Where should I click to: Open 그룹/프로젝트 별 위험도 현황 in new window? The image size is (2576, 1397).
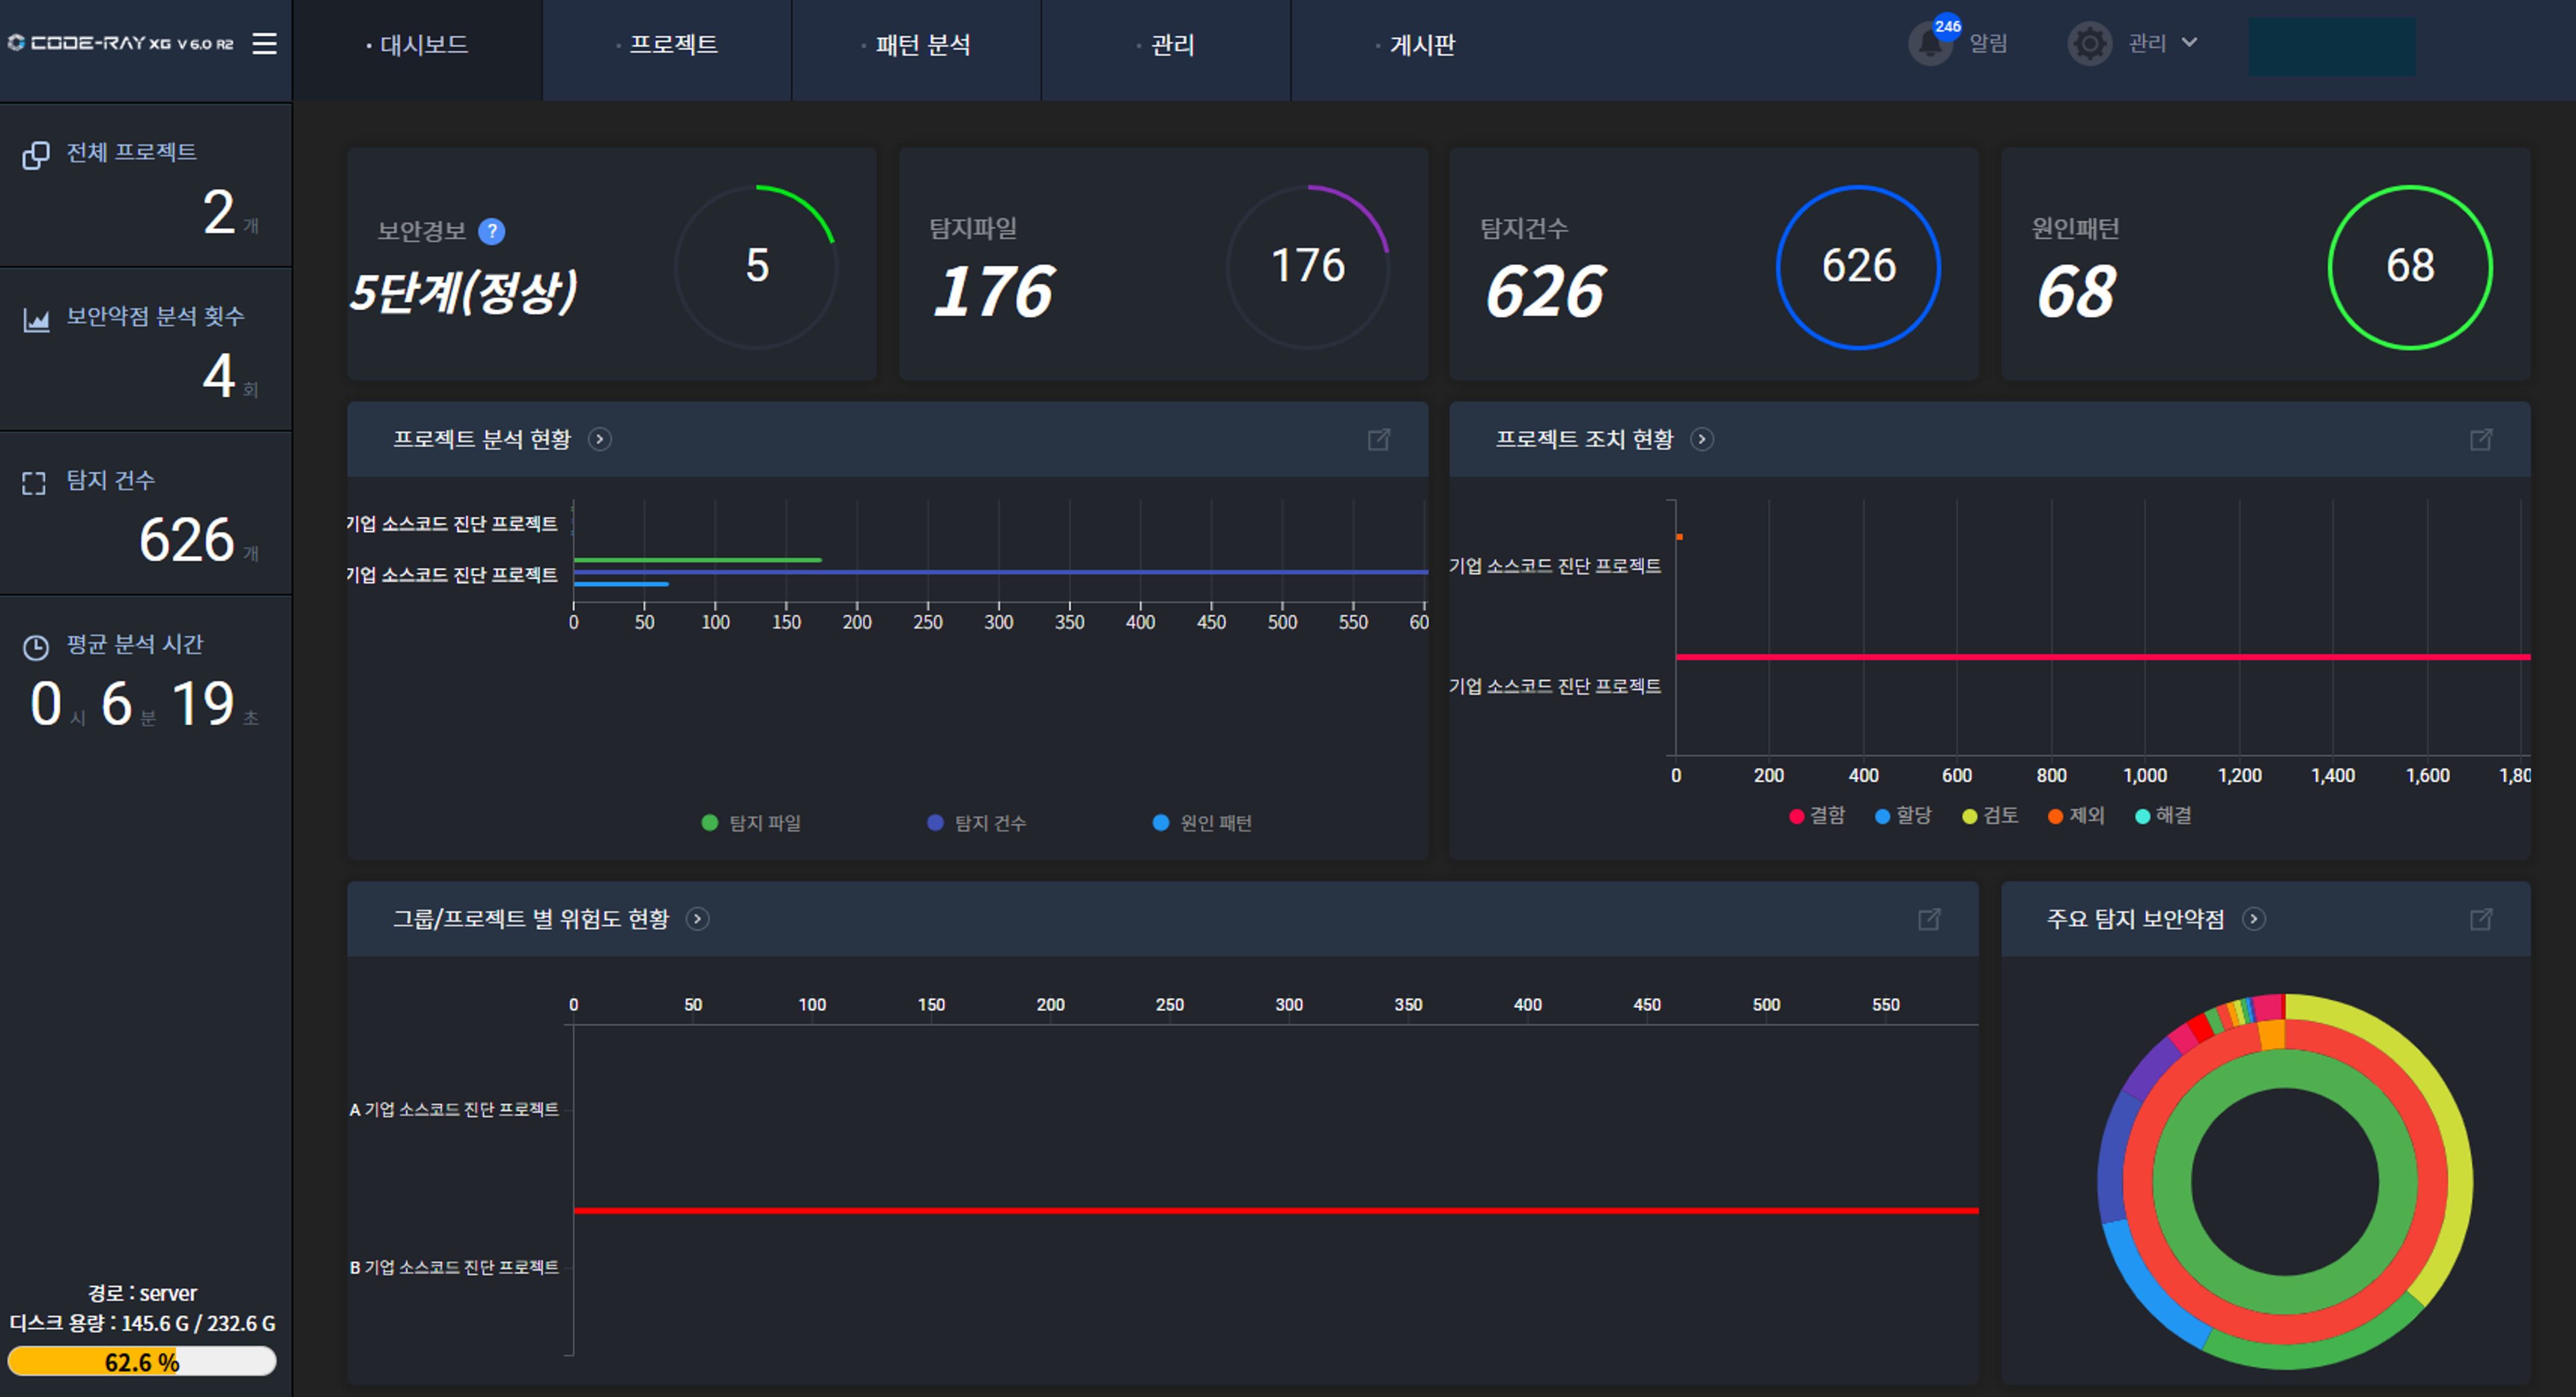click(x=1930, y=919)
